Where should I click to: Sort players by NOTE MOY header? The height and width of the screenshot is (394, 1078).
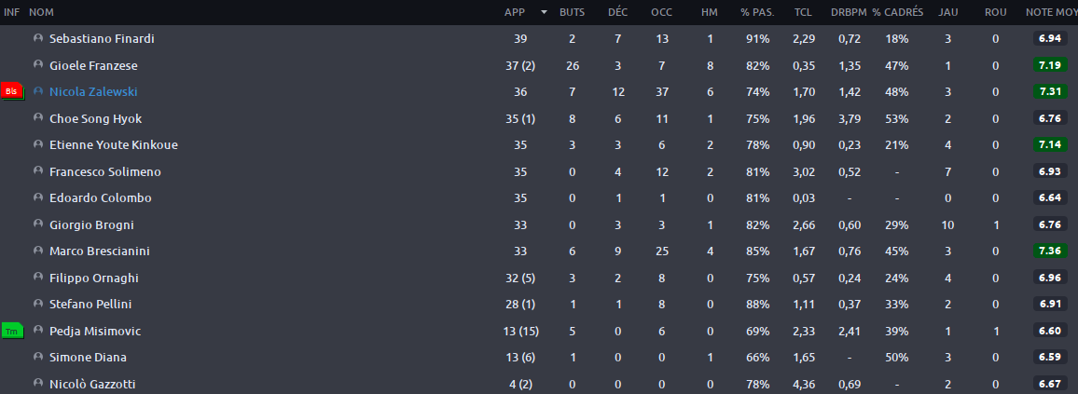point(1050,12)
